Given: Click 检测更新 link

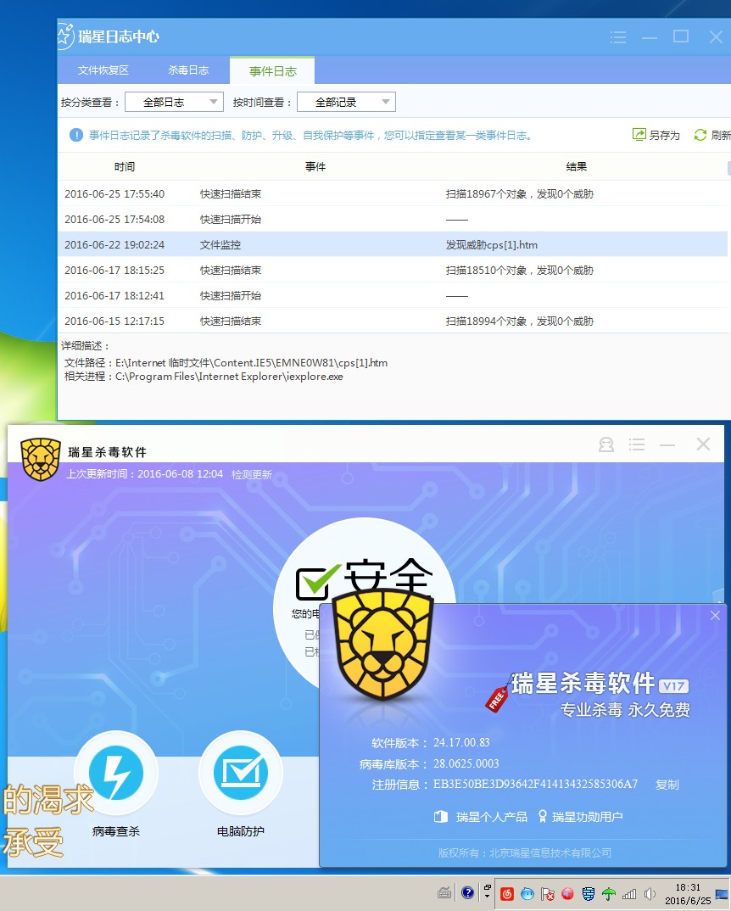Looking at the screenshot, I should click(252, 474).
